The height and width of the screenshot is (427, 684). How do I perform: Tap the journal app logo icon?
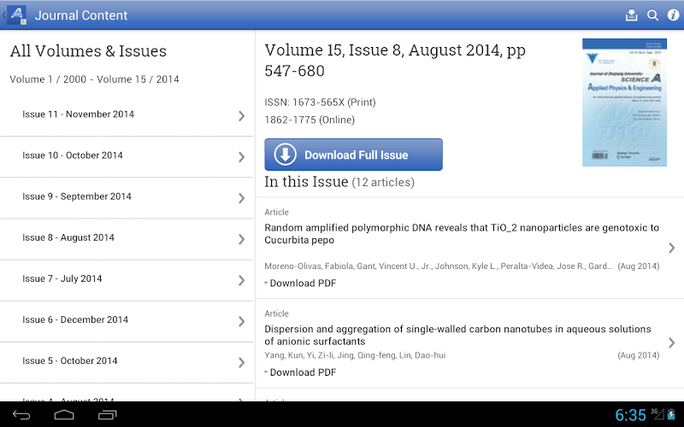tap(17, 15)
